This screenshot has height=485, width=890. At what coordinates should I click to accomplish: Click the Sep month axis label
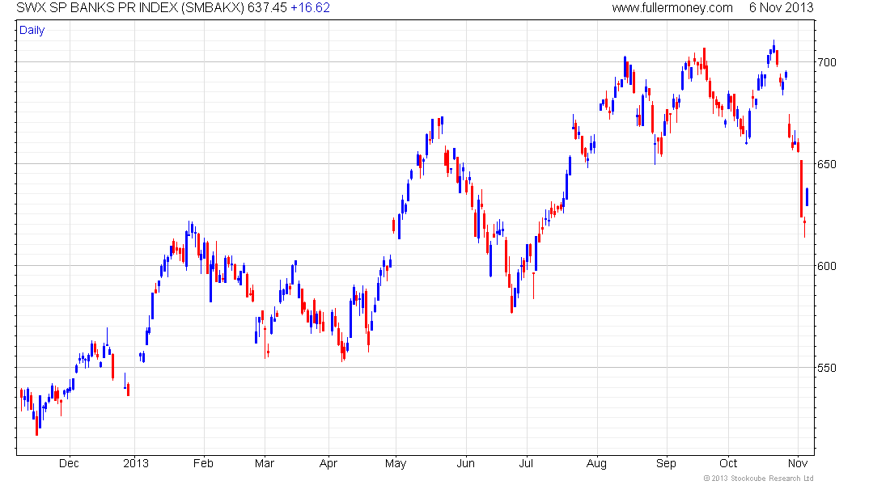tap(667, 464)
